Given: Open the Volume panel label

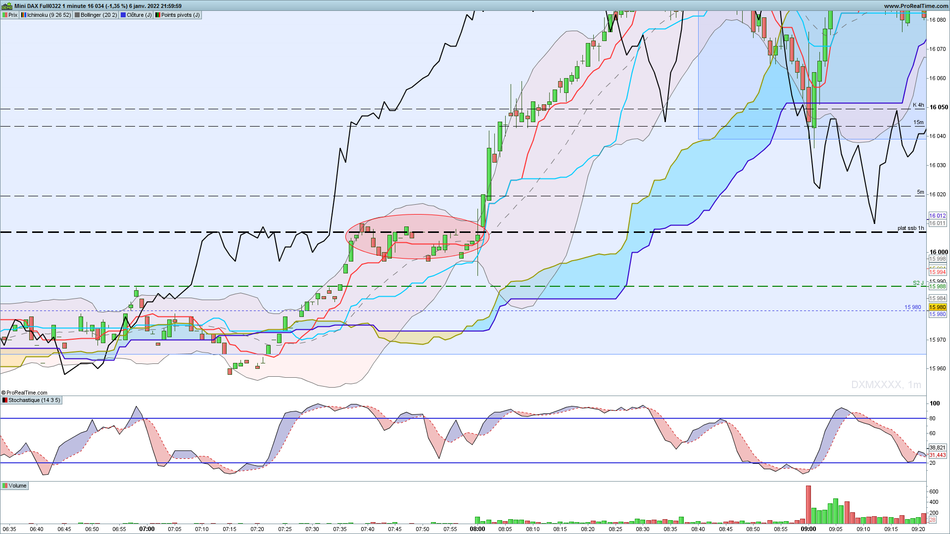Looking at the screenshot, I should 14,486.
